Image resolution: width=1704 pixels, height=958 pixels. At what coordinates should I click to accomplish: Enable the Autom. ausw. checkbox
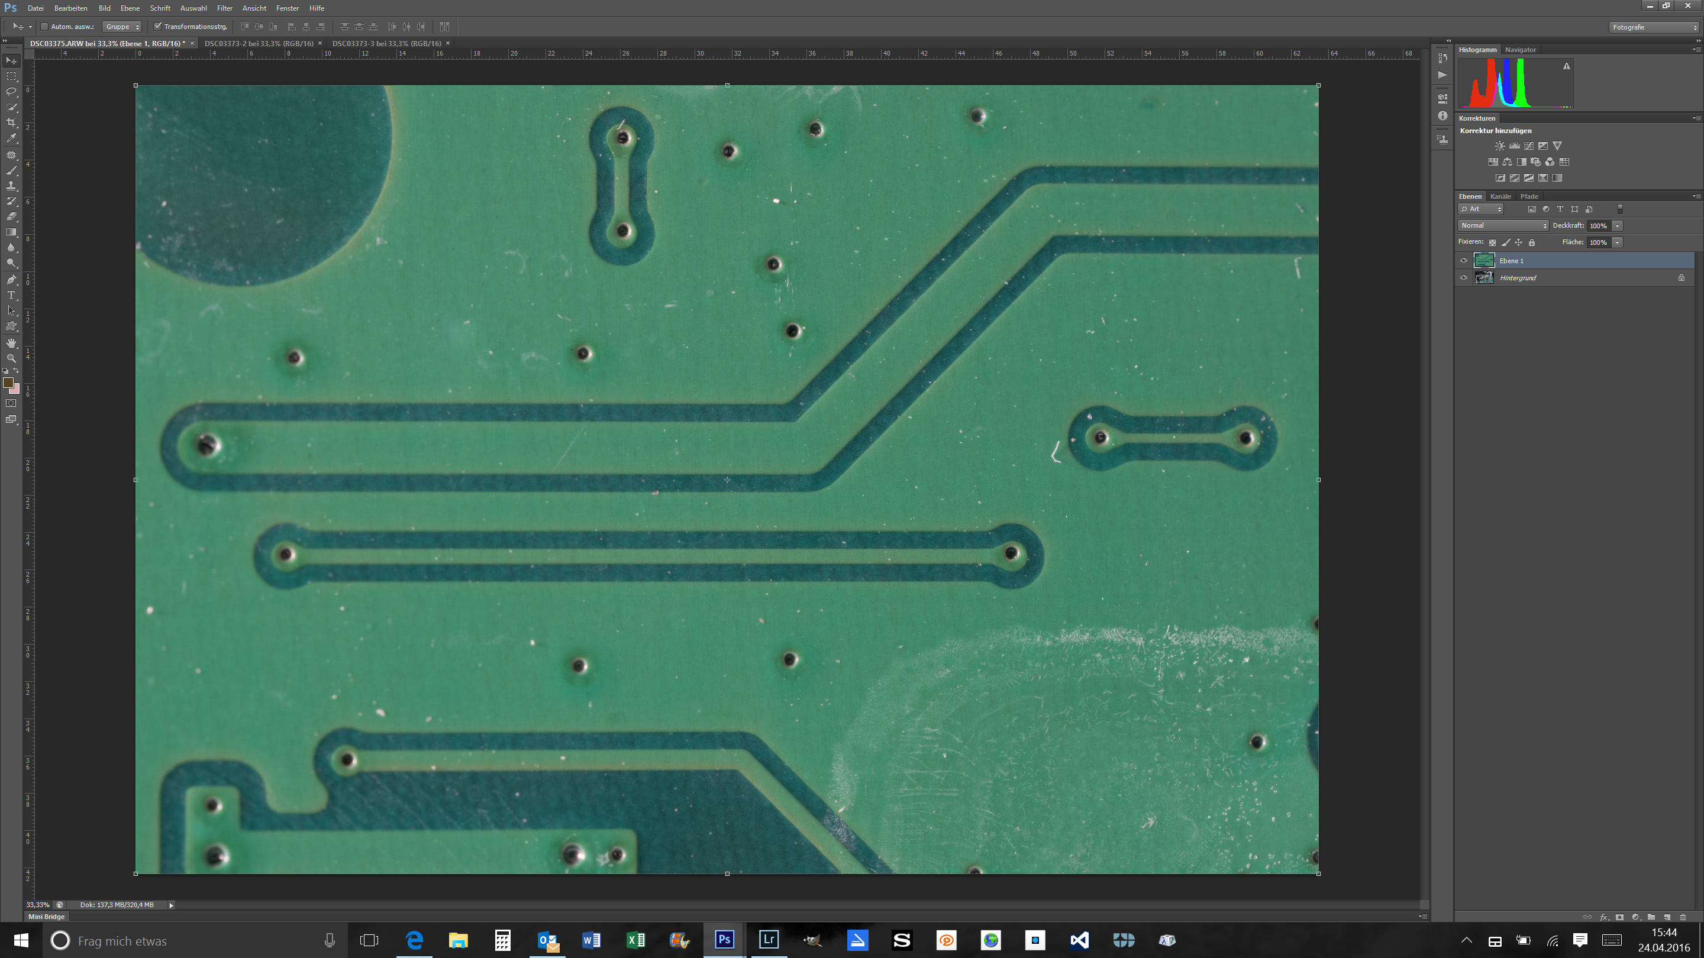44,27
